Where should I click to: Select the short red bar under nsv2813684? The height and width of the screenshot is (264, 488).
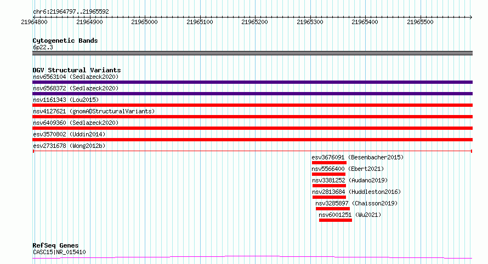click(x=330, y=197)
